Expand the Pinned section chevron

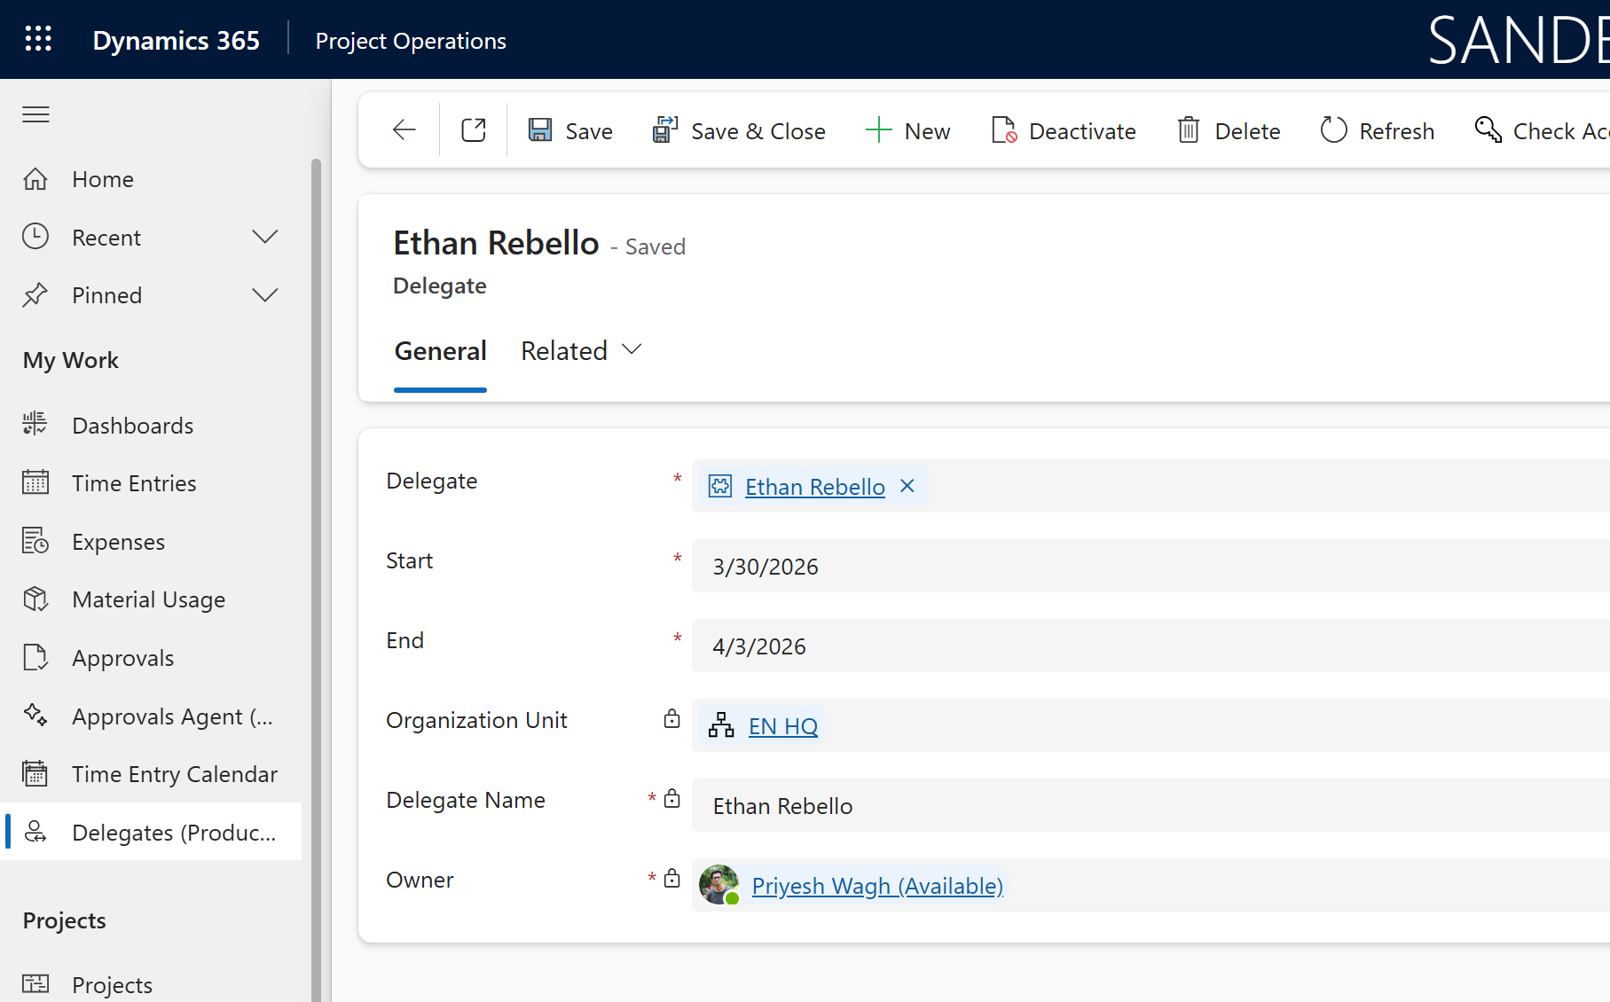point(264,294)
